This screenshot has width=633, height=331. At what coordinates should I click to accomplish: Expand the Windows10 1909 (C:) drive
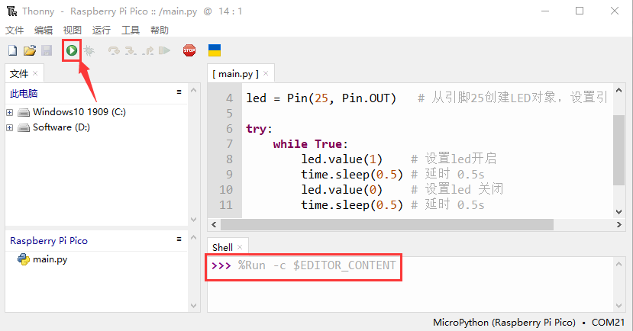pyautogui.click(x=10, y=112)
